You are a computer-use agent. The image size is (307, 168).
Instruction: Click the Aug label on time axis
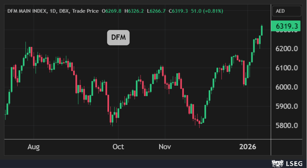34,147
